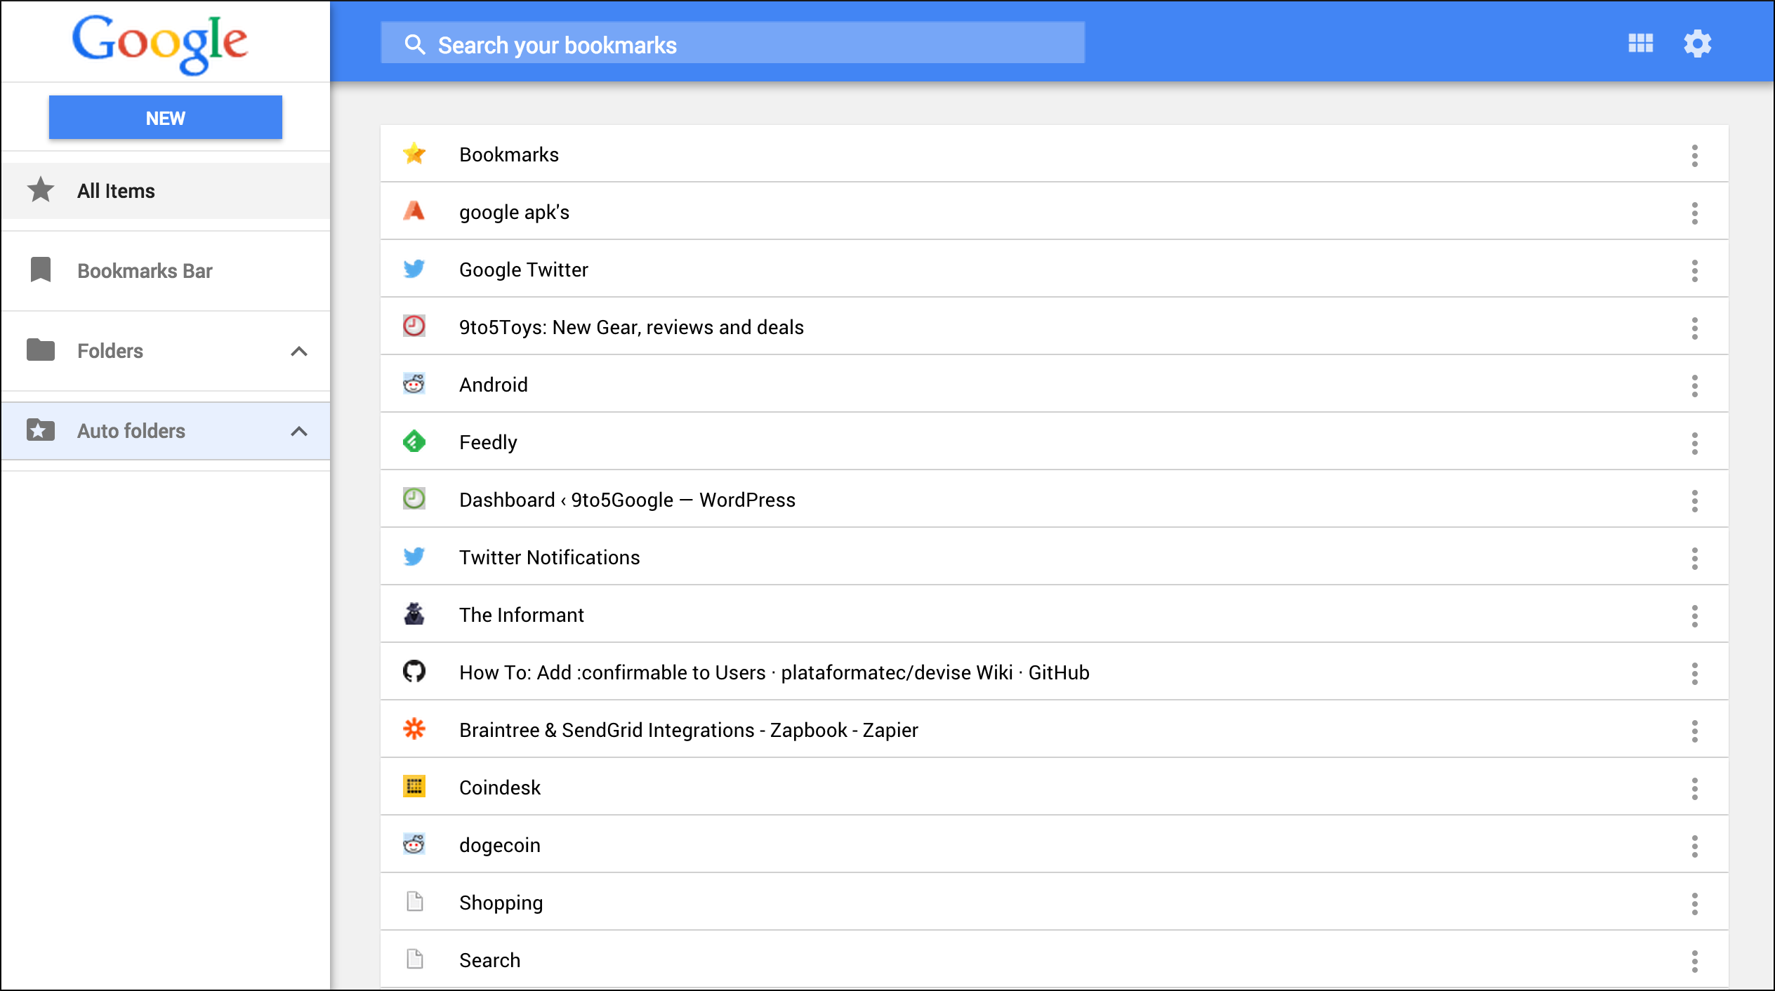Screen dimensions: 1775x991
Task: Open the settings gear icon
Action: point(1697,44)
